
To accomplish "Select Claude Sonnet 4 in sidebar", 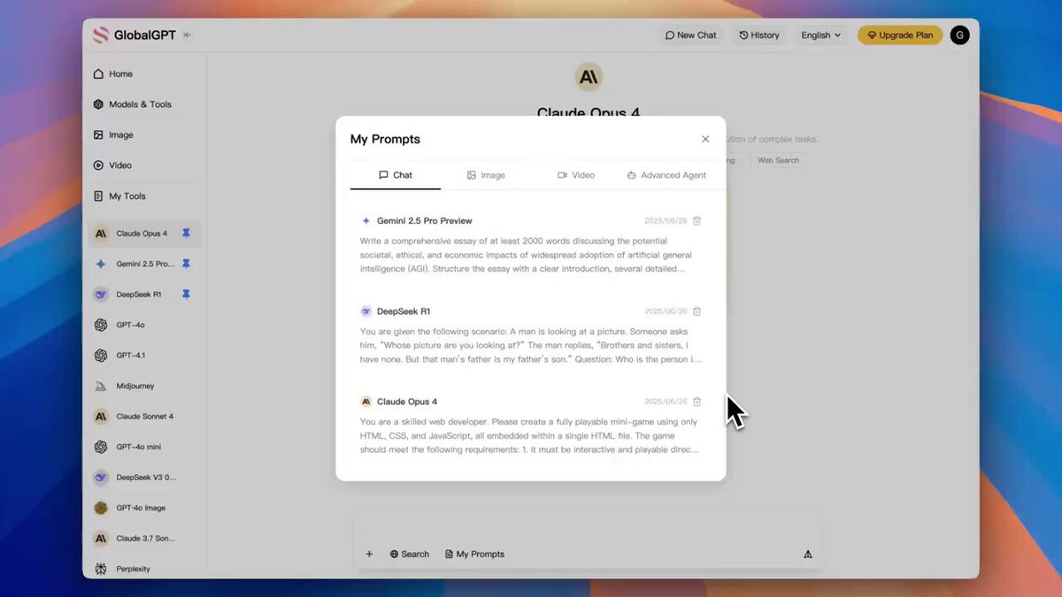I will point(144,417).
